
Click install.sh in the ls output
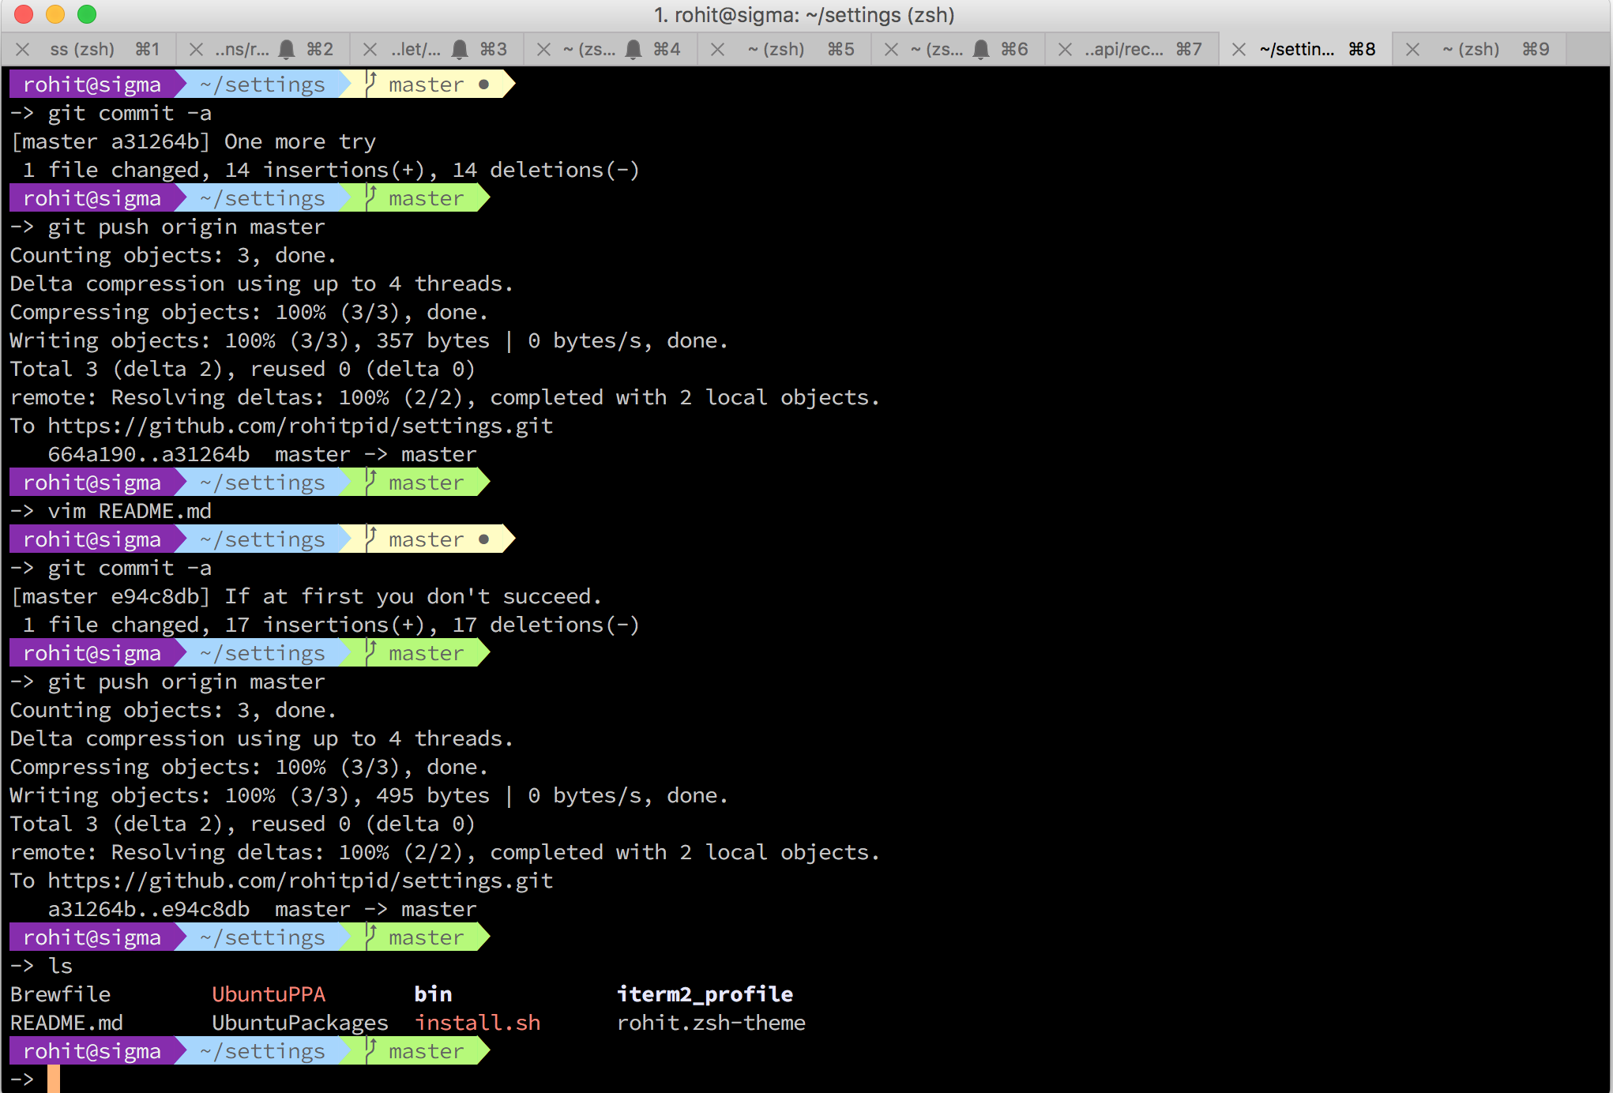[477, 1023]
